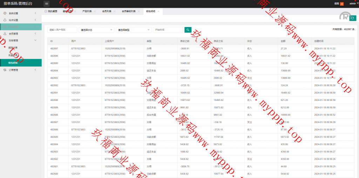This screenshot has width=359, height=178.
Task: Collapse the 财务管理 sidebar section
Action: [x=35, y=40]
